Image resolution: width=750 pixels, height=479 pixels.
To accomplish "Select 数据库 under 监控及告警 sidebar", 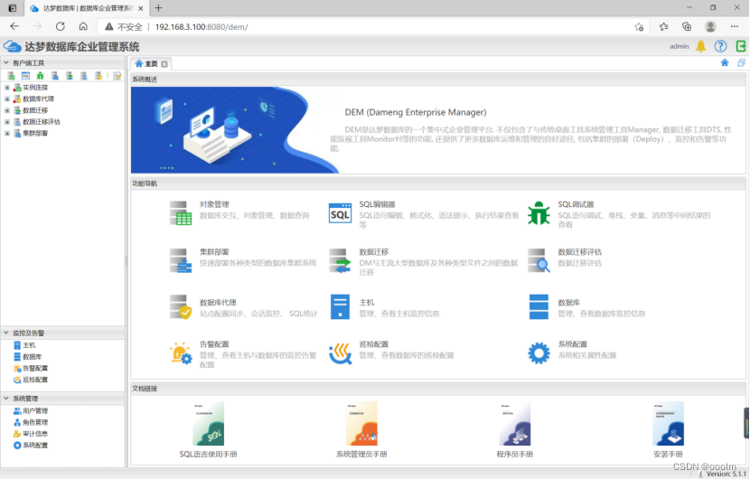I will [x=32, y=356].
